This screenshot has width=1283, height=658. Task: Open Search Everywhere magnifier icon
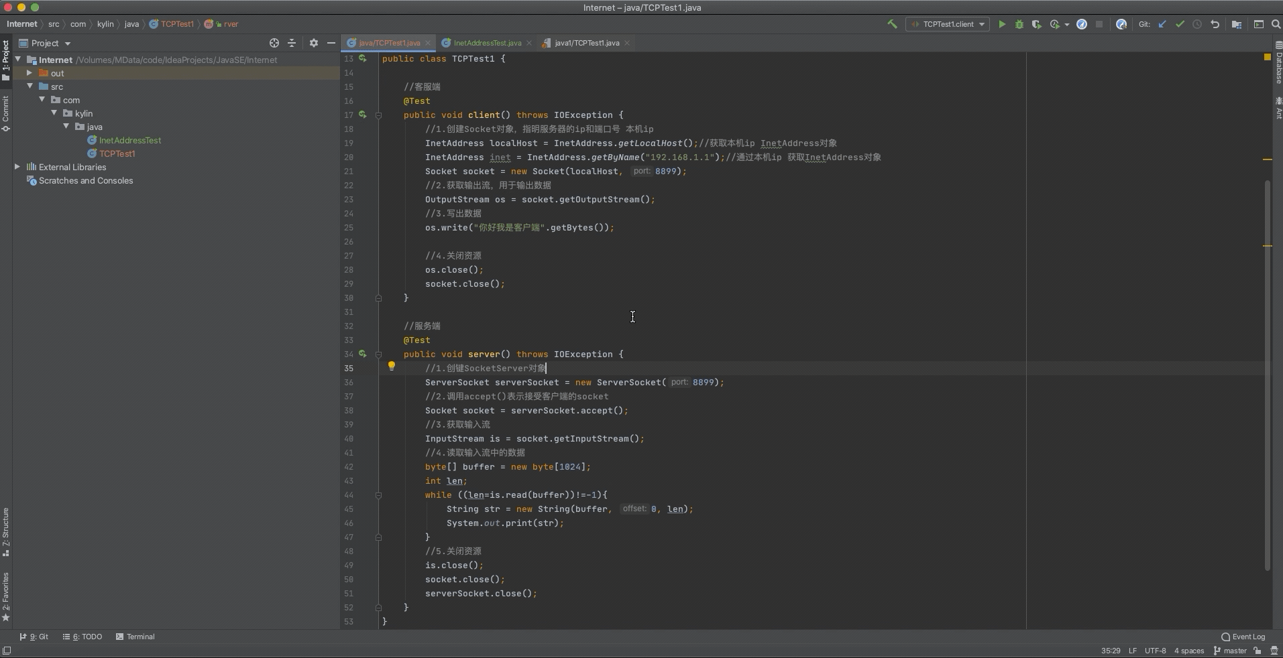pos(1276,24)
